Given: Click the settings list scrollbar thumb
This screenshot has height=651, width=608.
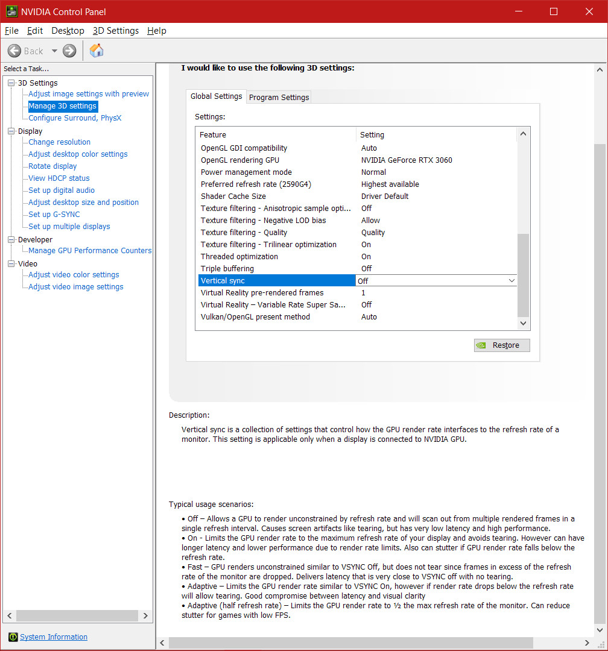Looking at the screenshot, I should click(523, 275).
